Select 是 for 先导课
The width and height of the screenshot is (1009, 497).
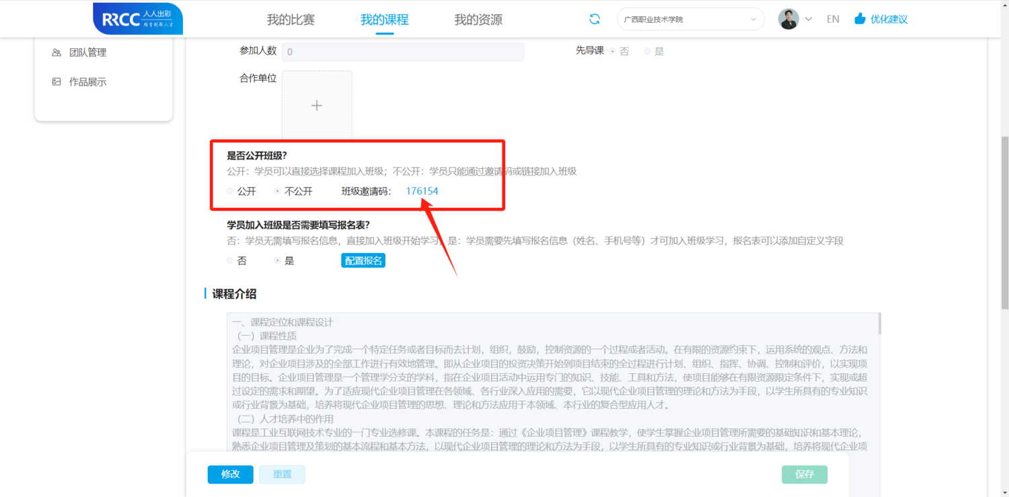647,51
